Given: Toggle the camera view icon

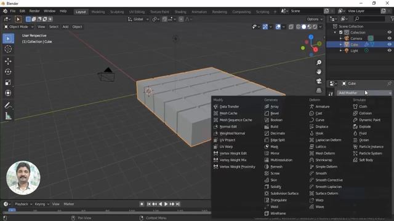Looking at the screenshot, I should pyautogui.click(x=319, y=81).
